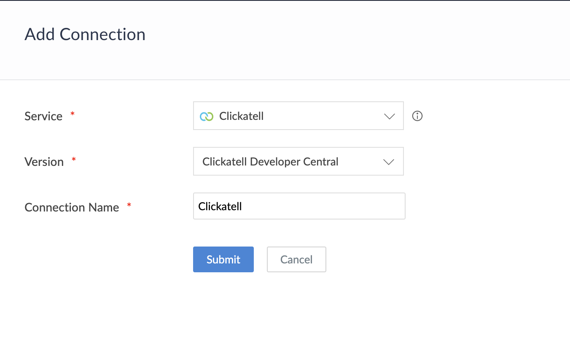Click the info icon beside Service
The width and height of the screenshot is (570, 347).
tap(417, 116)
